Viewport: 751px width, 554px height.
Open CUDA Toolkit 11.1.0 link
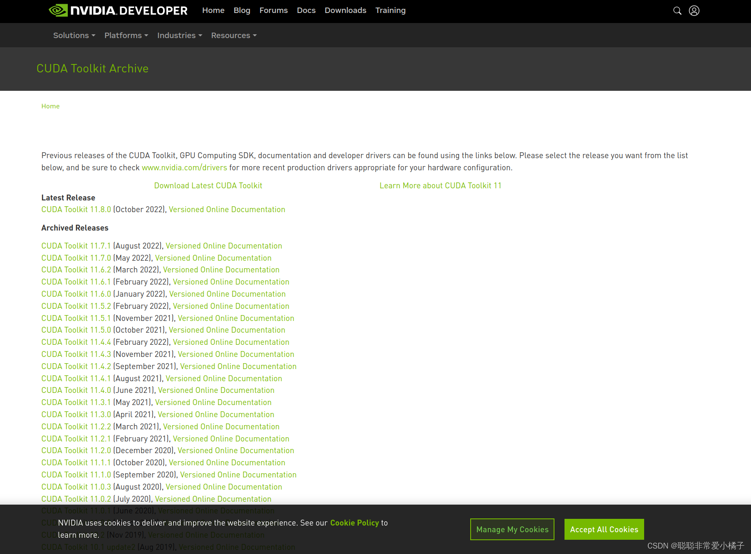tap(76, 474)
